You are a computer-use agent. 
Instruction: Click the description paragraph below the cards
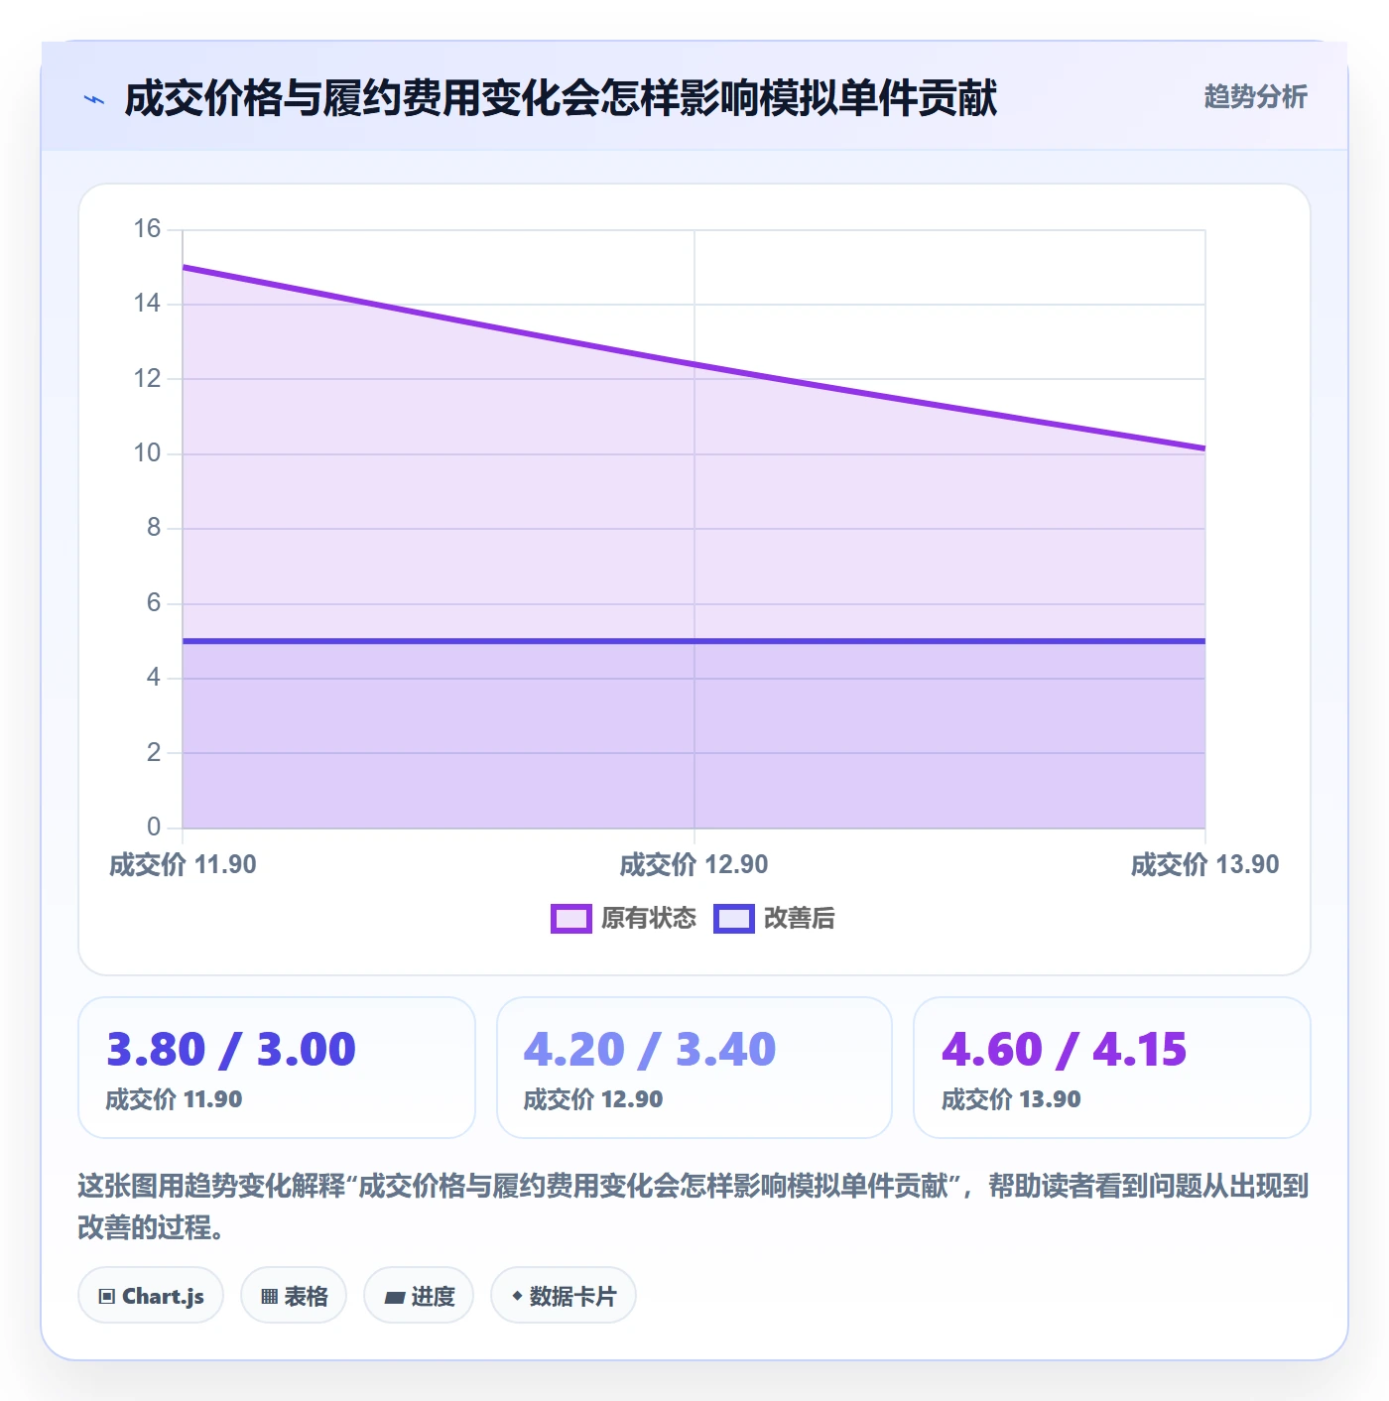[x=694, y=1207]
